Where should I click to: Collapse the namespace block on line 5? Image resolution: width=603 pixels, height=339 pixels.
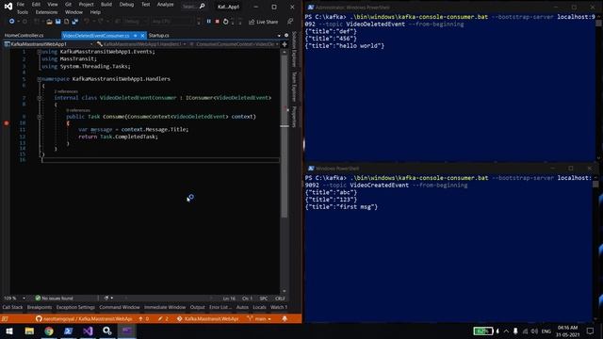(40, 79)
